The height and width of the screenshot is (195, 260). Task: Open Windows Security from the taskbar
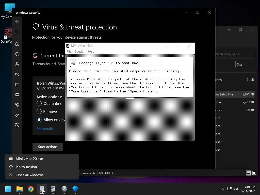[x=75, y=189]
